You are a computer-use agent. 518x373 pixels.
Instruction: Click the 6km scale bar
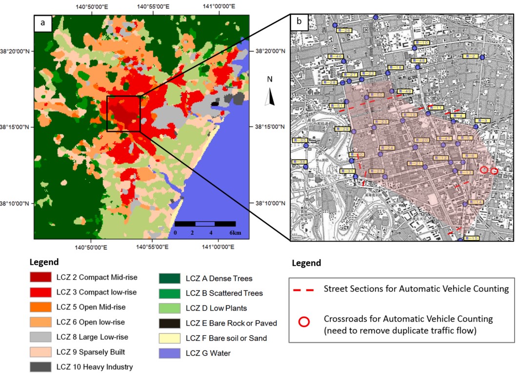coord(205,224)
